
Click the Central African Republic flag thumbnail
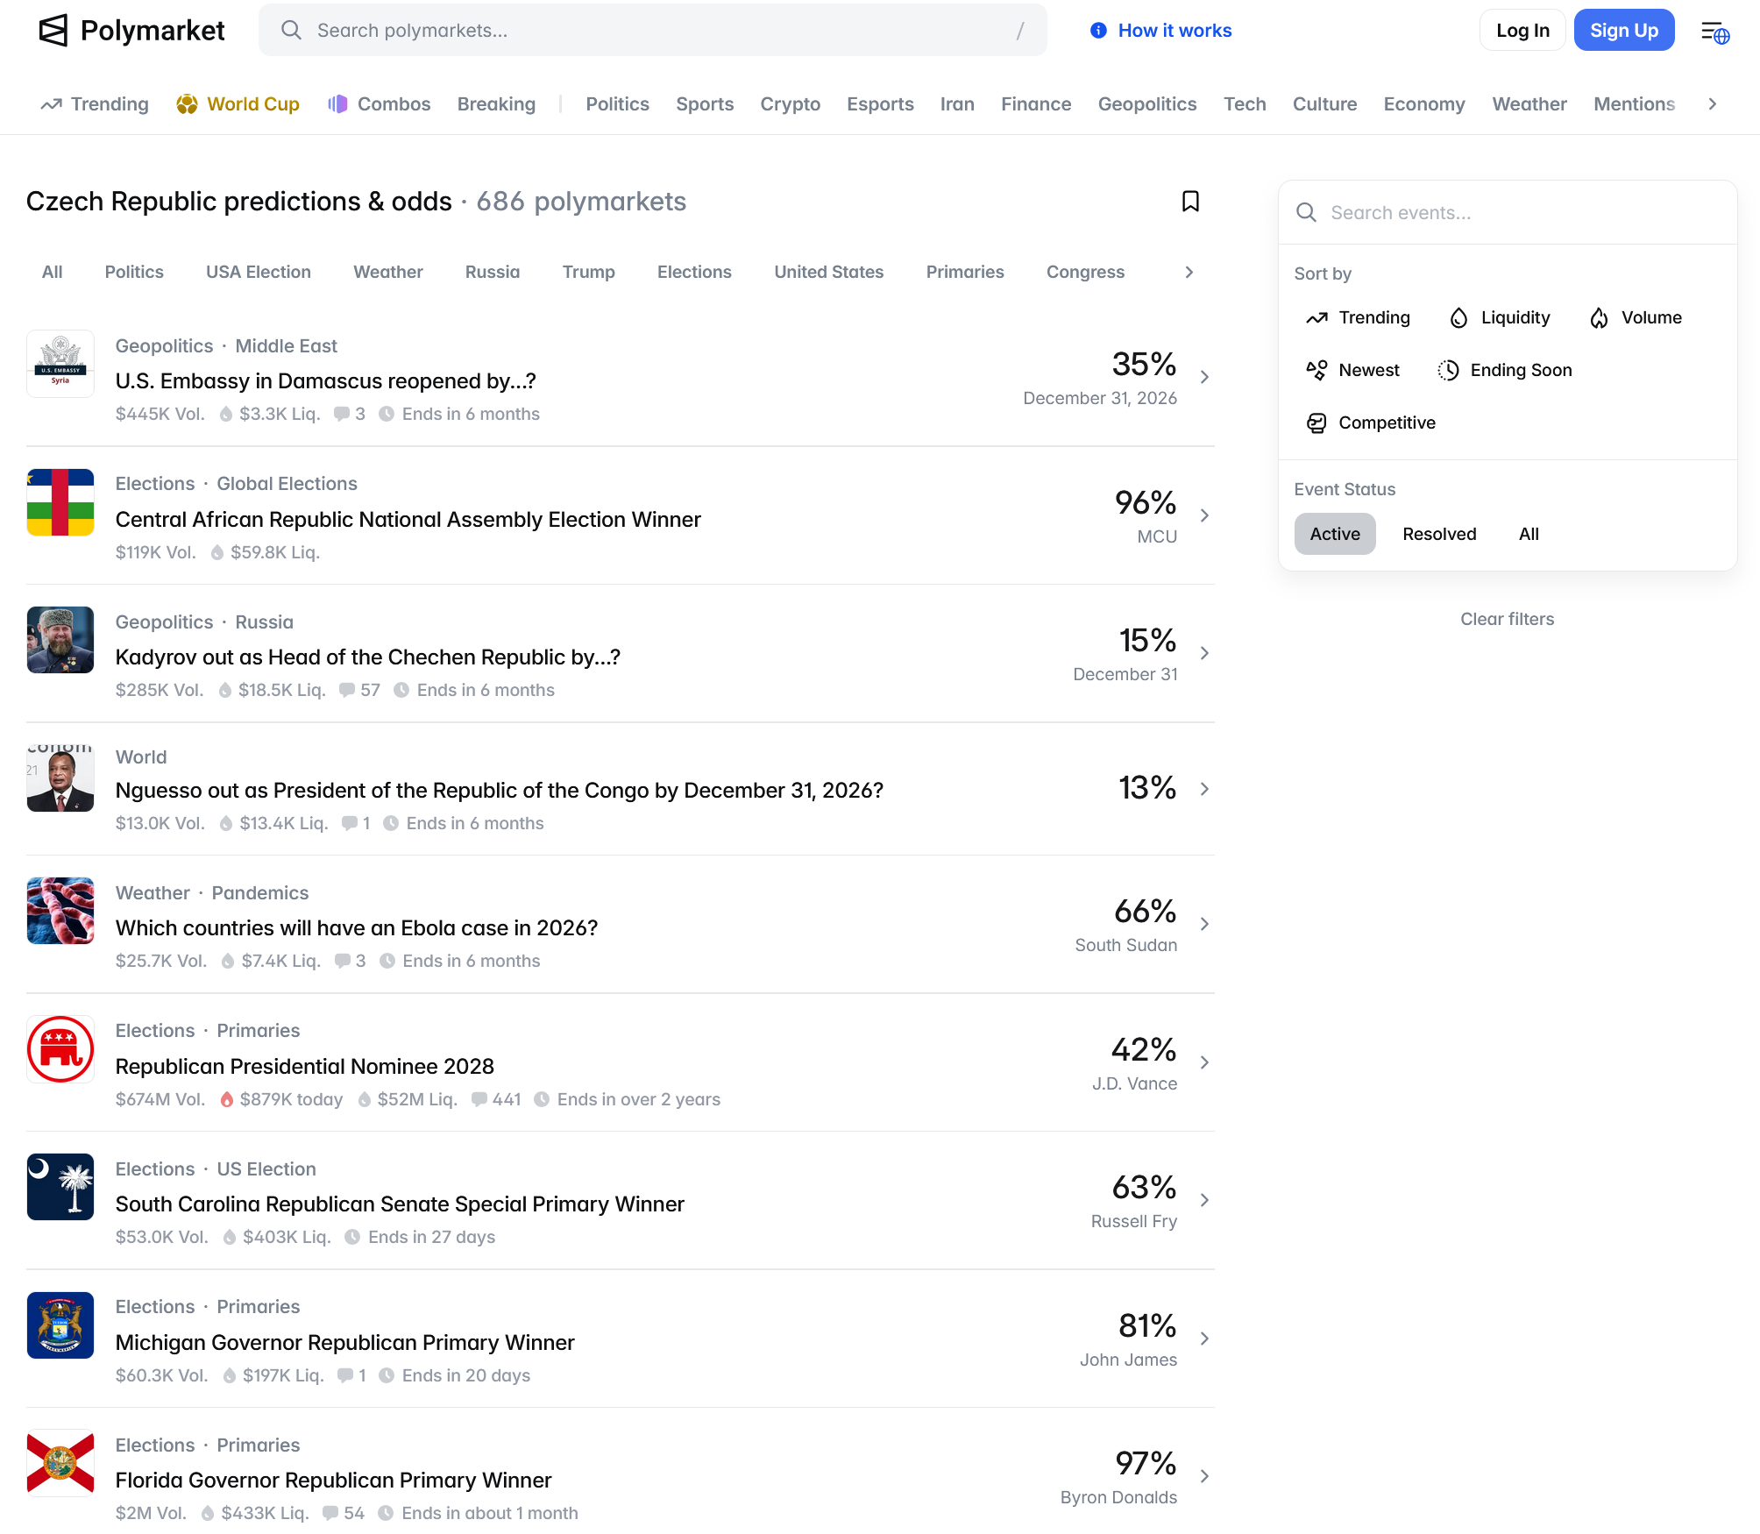[60, 502]
